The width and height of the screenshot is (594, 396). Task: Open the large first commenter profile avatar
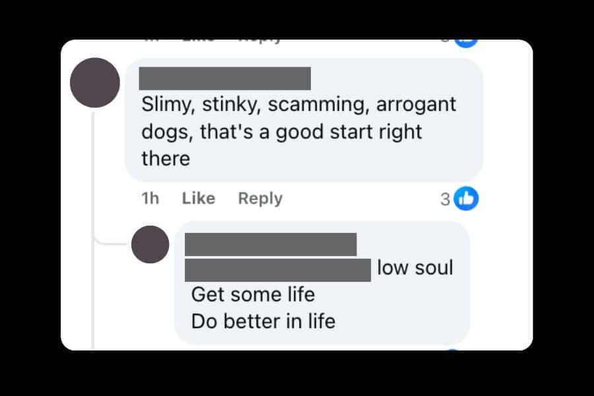94,82
